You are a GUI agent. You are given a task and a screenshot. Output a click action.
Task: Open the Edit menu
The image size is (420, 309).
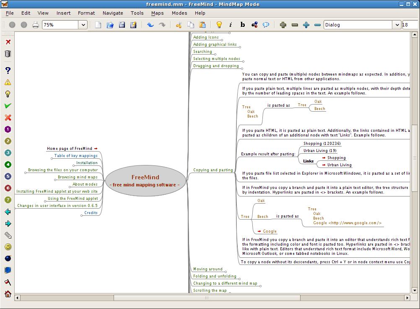[26, 13]
